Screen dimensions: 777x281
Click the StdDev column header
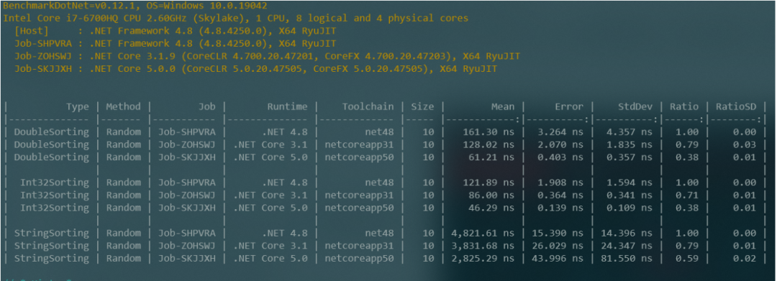636,106
